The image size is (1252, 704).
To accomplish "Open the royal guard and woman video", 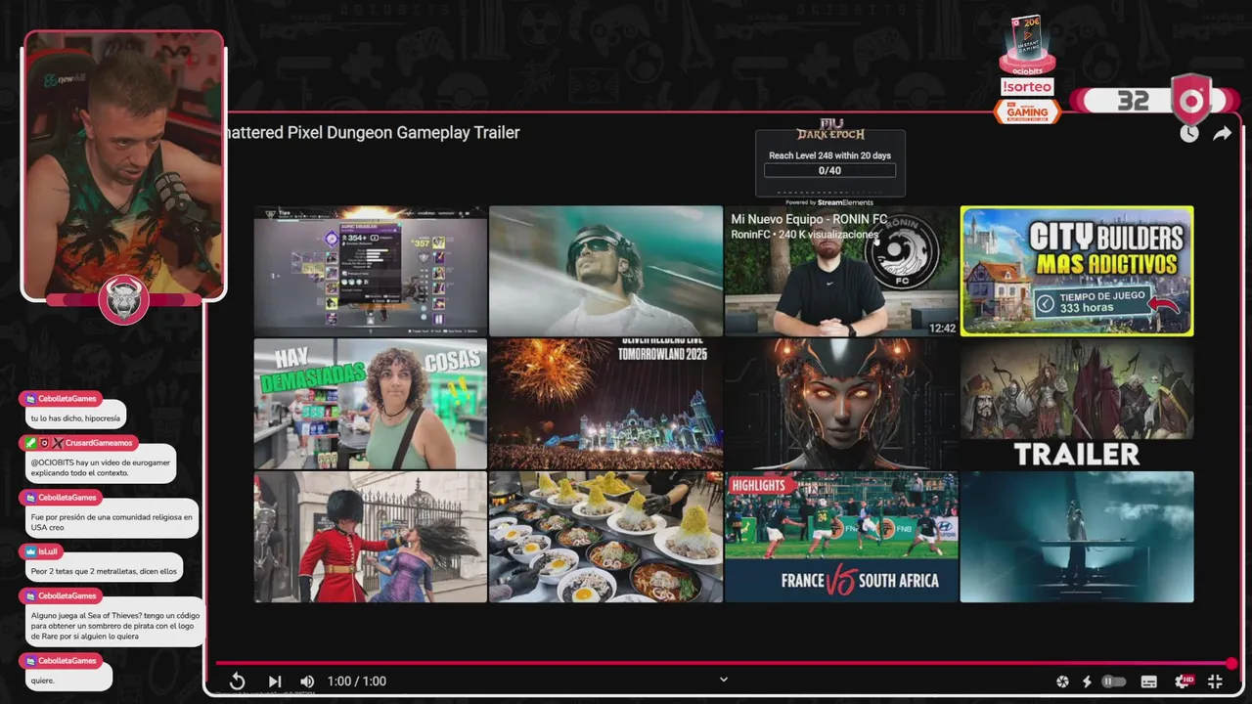I will 370,537.
